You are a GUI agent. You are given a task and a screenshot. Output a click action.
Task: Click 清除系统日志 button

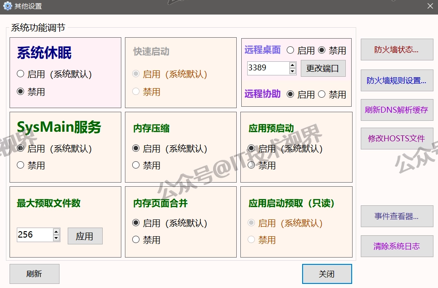397,246
